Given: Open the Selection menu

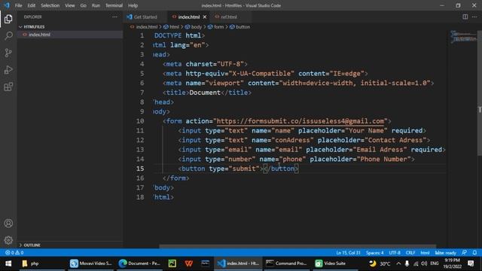Looking at the screenshot, I should (50, 5).
